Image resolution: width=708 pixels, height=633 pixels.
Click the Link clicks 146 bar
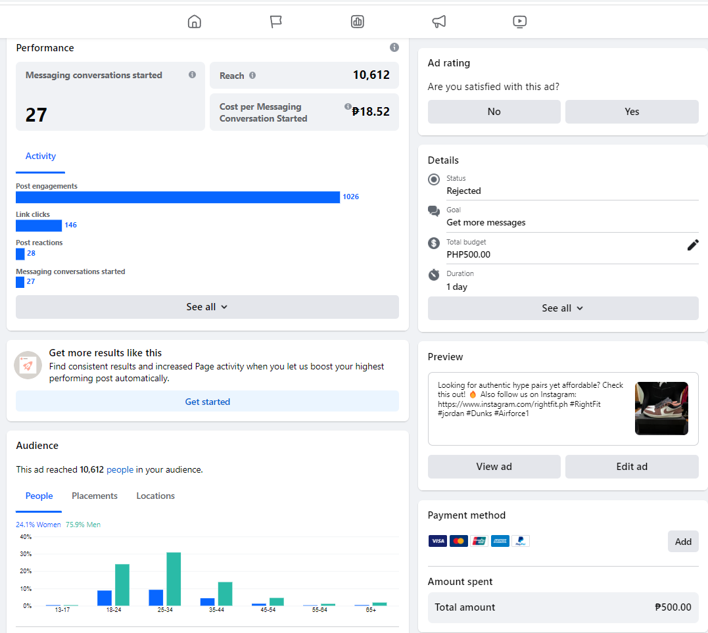click(x=39, y=225)
